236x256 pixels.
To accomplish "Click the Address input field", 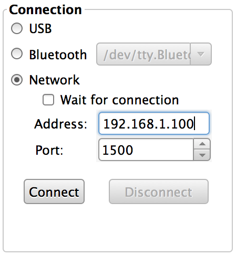I will [x=154, y=123].
